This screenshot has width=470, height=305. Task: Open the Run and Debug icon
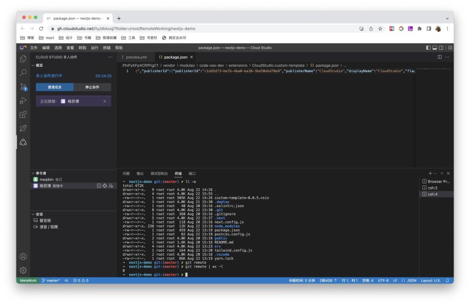click(x=23, y=100)
